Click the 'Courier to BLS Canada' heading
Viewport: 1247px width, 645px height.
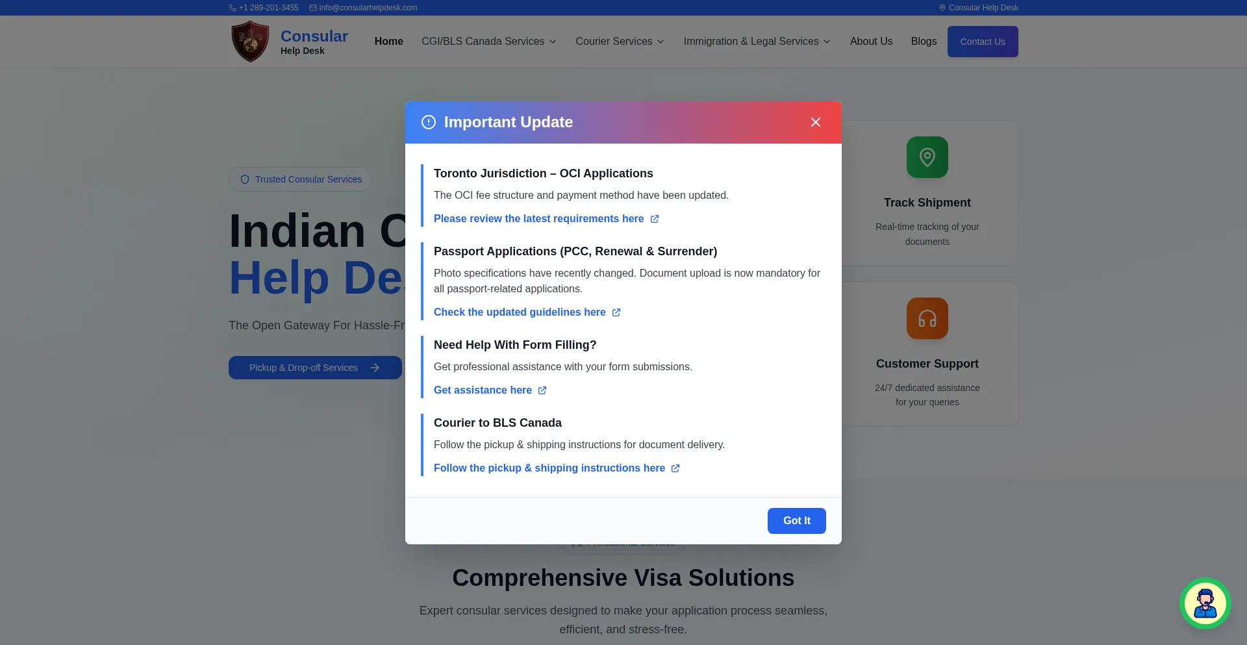[x=498, y=423]
